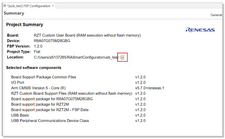225x139 pixels.
Task: Click the device name R9A07G075M28GBG
Action: 52,41
